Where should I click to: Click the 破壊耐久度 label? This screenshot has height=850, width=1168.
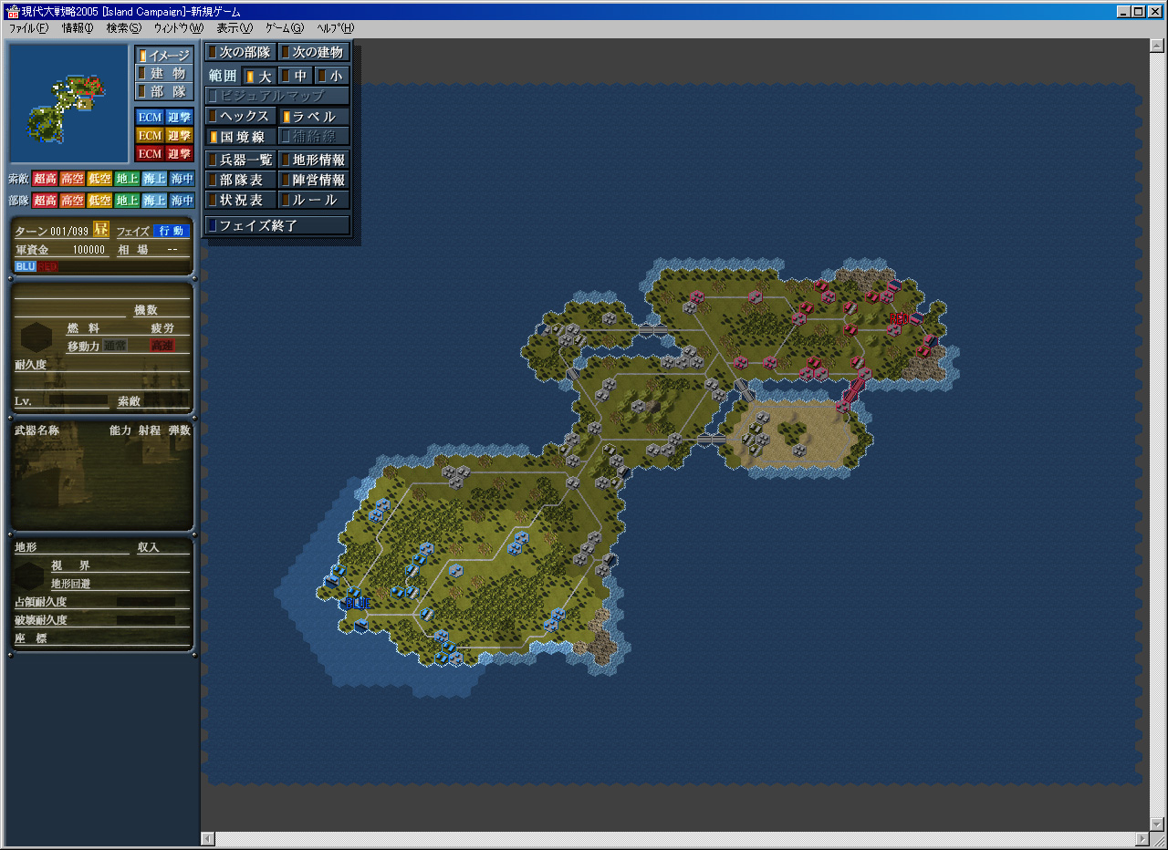tap(40, 620)
